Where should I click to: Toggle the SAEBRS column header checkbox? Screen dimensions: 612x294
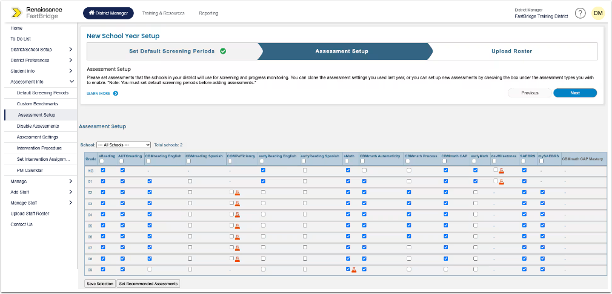pos(523,161)
